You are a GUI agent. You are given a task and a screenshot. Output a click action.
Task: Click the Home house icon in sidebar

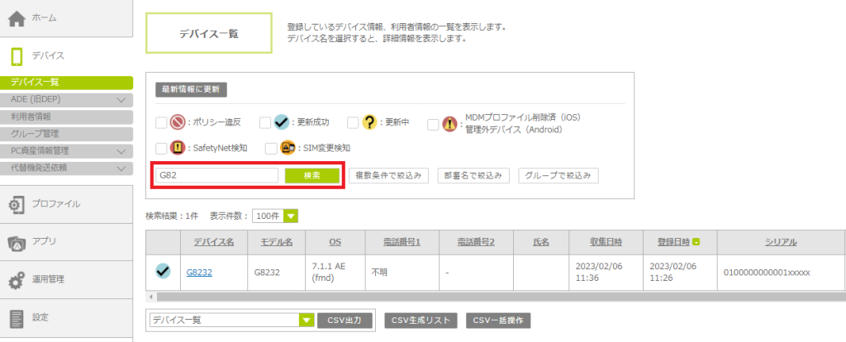click(18, 19)
